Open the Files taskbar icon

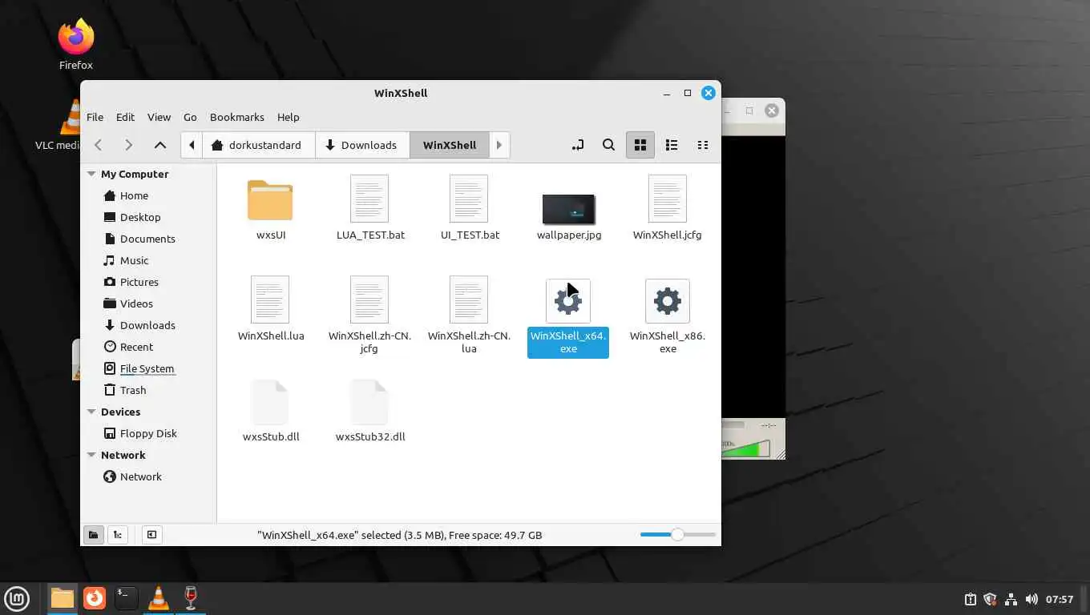[62, 598]
